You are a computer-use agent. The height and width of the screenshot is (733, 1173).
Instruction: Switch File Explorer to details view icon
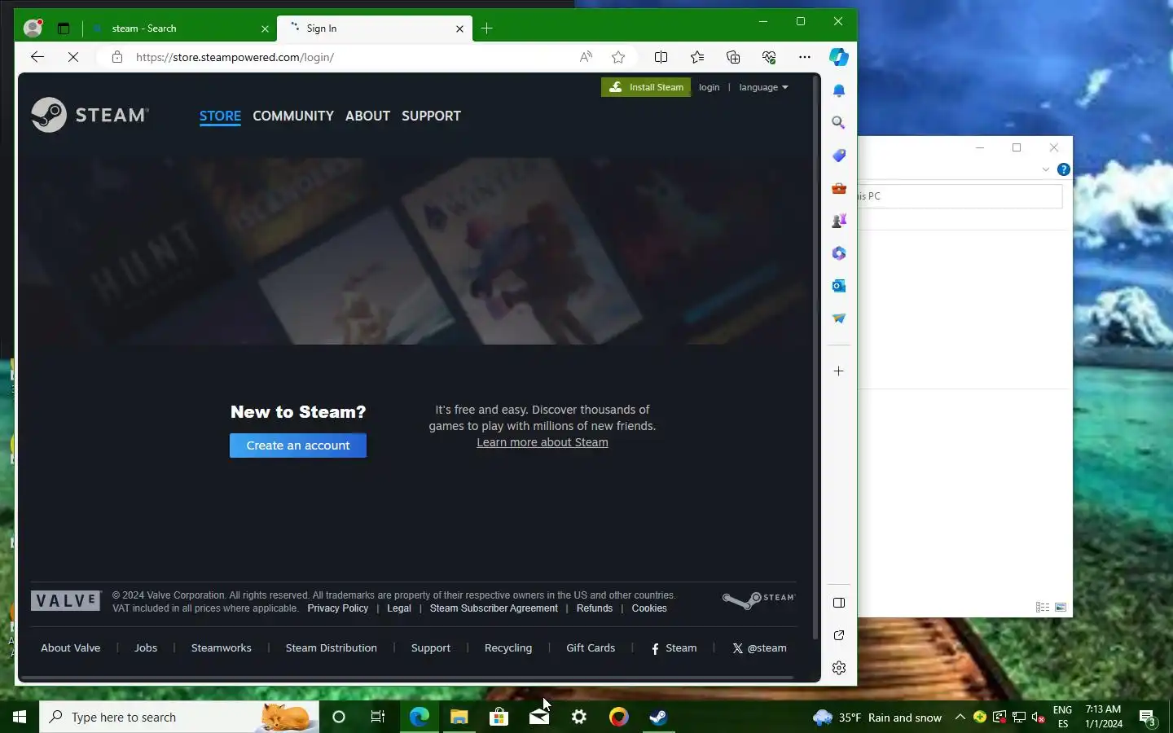click(1043, 608)
